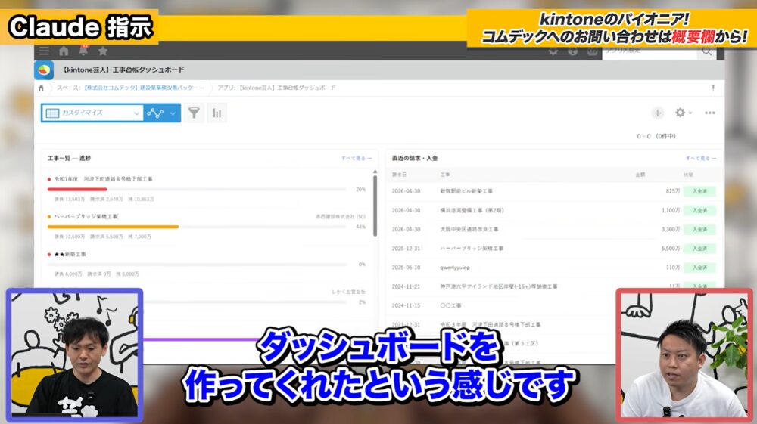Click red status dot of ★★新築工事
Image resolution: width=757 pixels, height=424 pixels.
coord(49,255)
